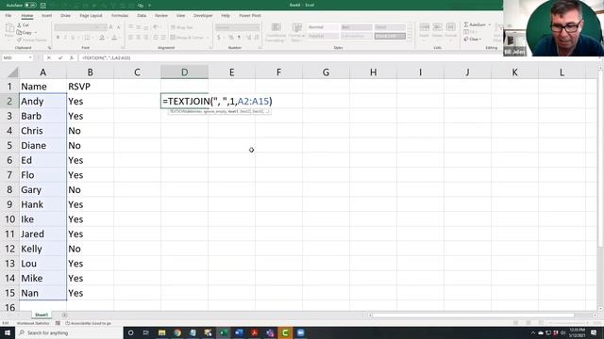Select row 9 header
Screen dimensions: 604x339
(x=9, y=204)
